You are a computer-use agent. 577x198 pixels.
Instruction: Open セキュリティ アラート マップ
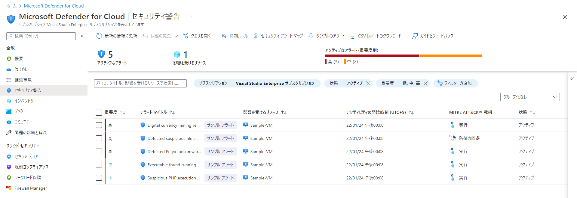278,36
